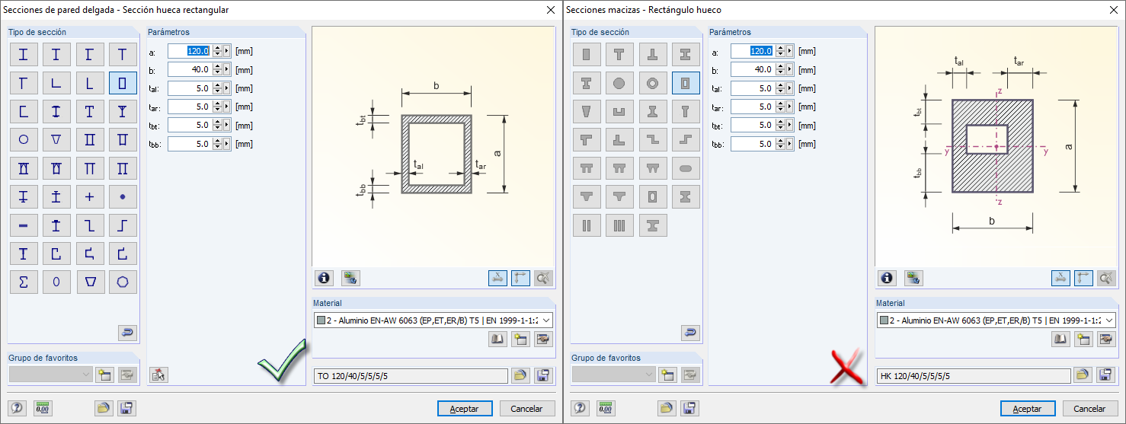Select the Sigma section type in thin-walled dialog

click(x=24, y=282)
